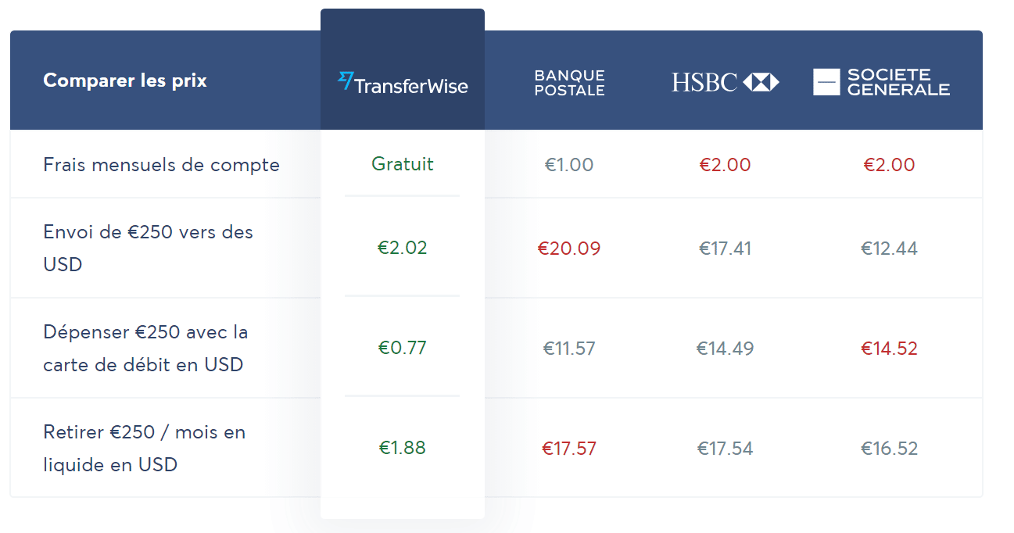Click the Retirer €250 / mois row label
The height and width of the screenshot is (533, 1014).
point(145,448)
